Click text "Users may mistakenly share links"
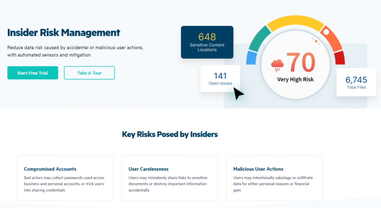 (159, 178)
